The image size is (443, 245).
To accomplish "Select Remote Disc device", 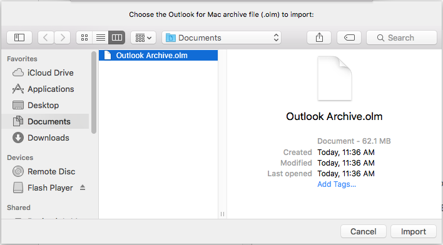I will 45,171.
